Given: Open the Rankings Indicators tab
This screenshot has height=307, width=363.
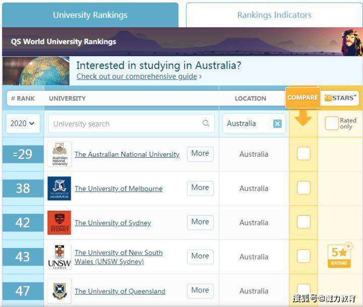Looking at the screenshot, I should click(274, 15).
